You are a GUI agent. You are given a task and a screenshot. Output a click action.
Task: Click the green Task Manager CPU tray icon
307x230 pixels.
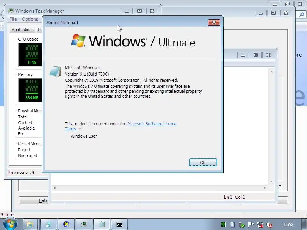tap(223, 224)
